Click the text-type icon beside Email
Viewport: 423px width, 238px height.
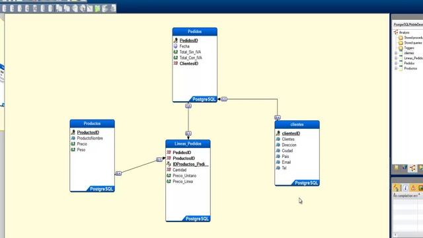pyautogui.click(x=278, y=162)
